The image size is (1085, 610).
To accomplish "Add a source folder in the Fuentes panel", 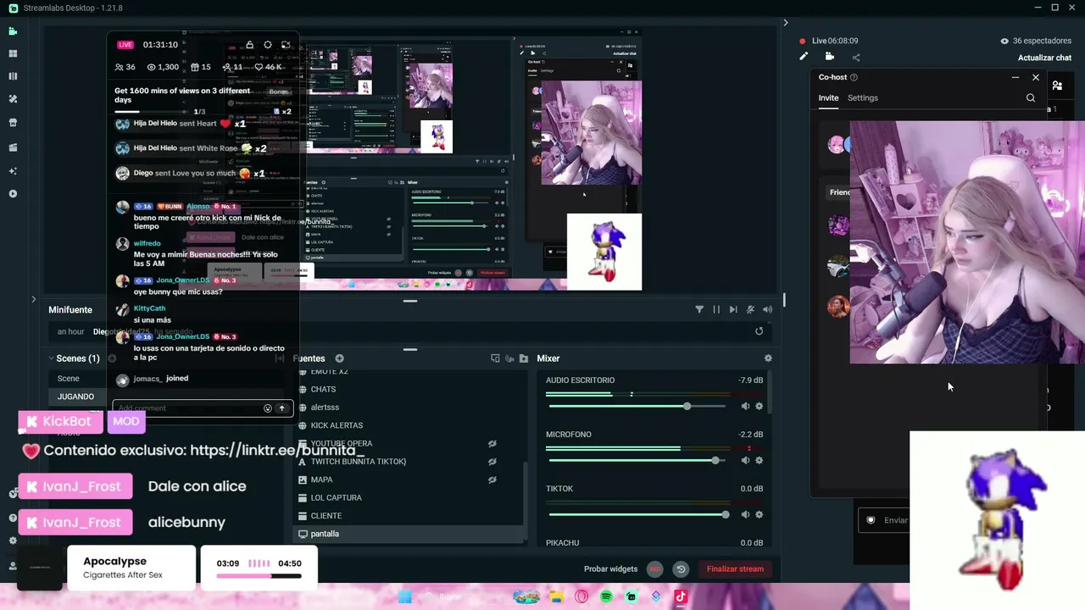I will point(524,358).
